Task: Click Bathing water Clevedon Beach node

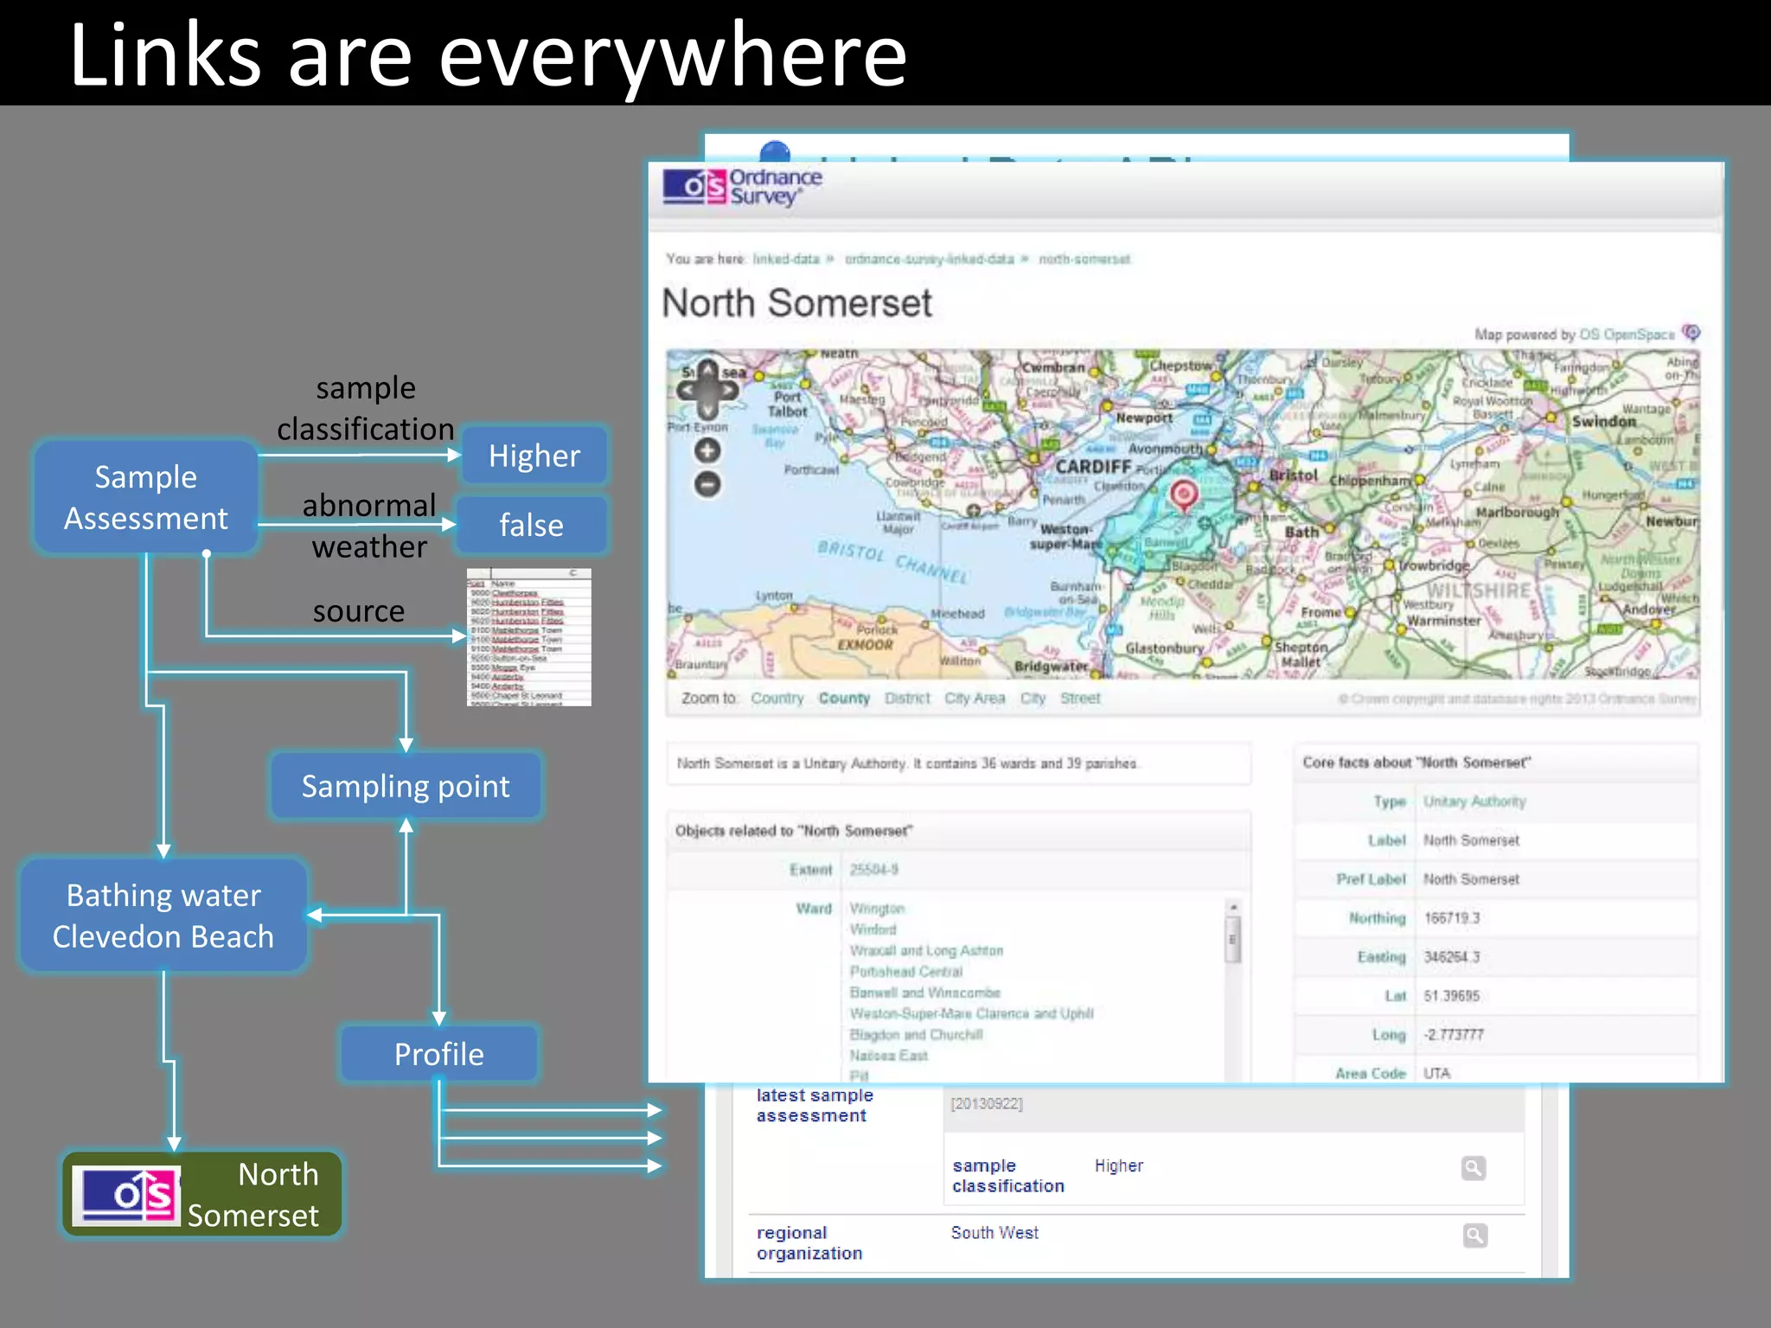Action: click(163, 916)
